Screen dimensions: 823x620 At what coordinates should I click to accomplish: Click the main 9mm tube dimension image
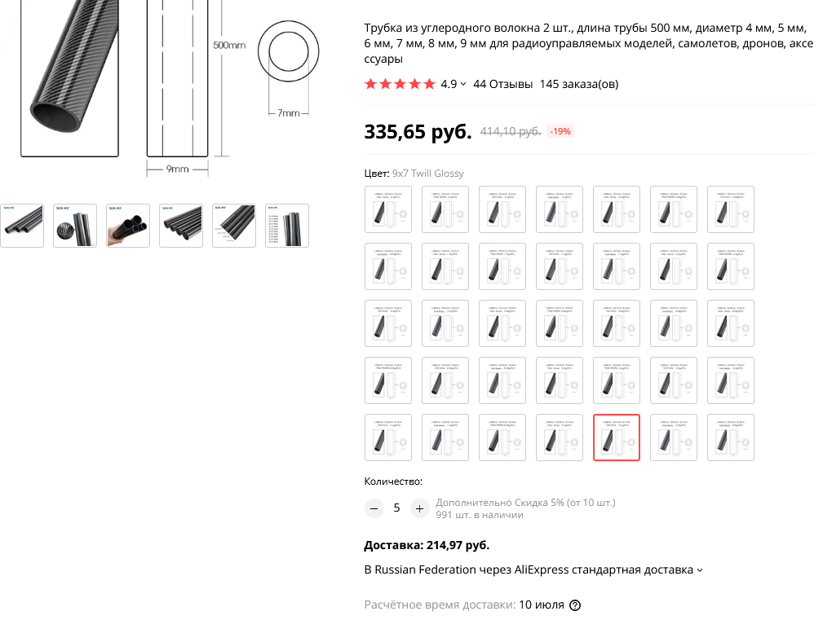tap(162, 88)
